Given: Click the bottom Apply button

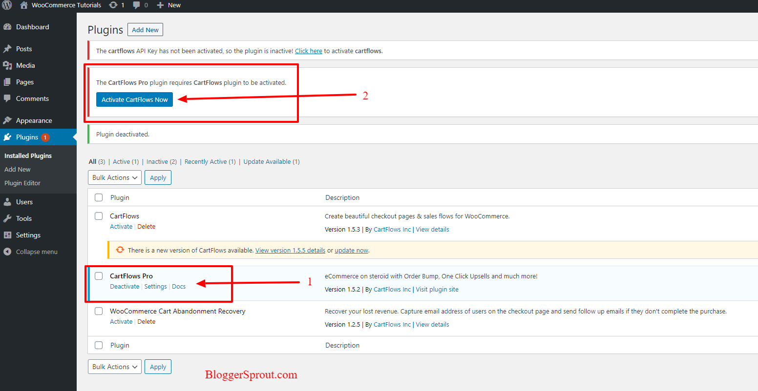Looking at the screenshot, I should coord(158,367).
